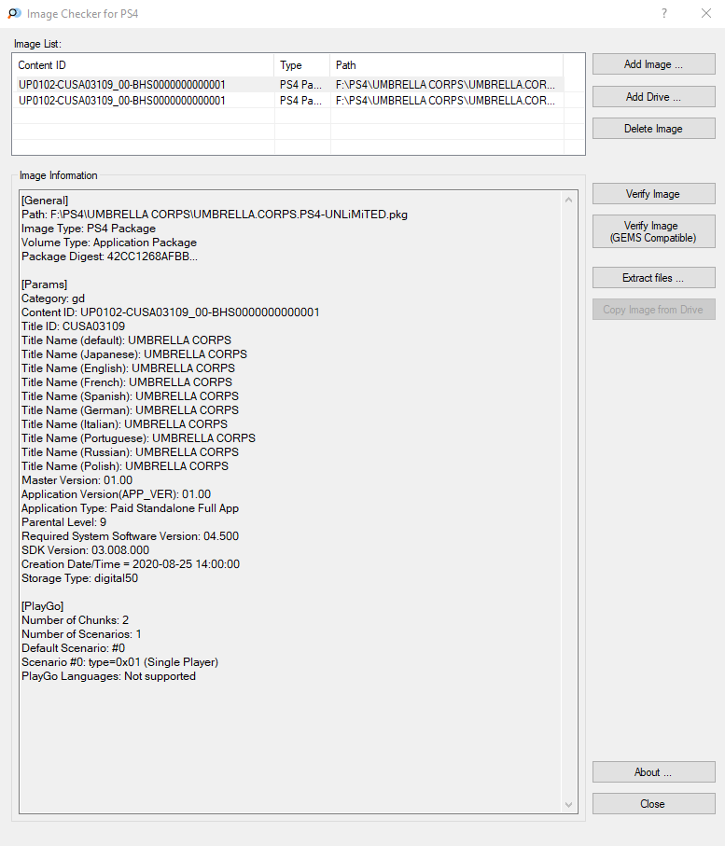The image size is (725, 846).
Task: Click the Title Name (English) line
Action: pyautogui.click(x=129, y=368)
